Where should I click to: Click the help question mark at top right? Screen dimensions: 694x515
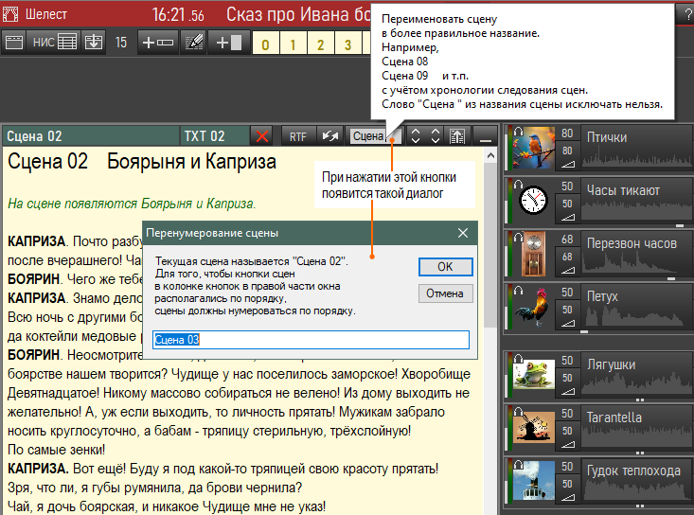(x=687, y=14)
